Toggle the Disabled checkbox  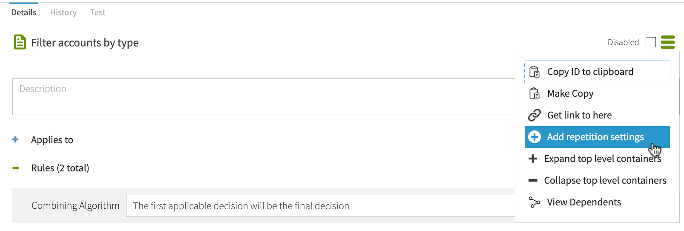[650, 42]
